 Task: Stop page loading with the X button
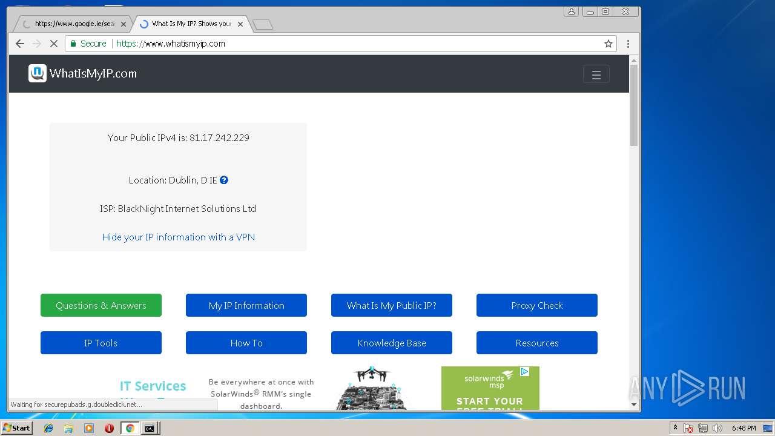tap(53, 44)
